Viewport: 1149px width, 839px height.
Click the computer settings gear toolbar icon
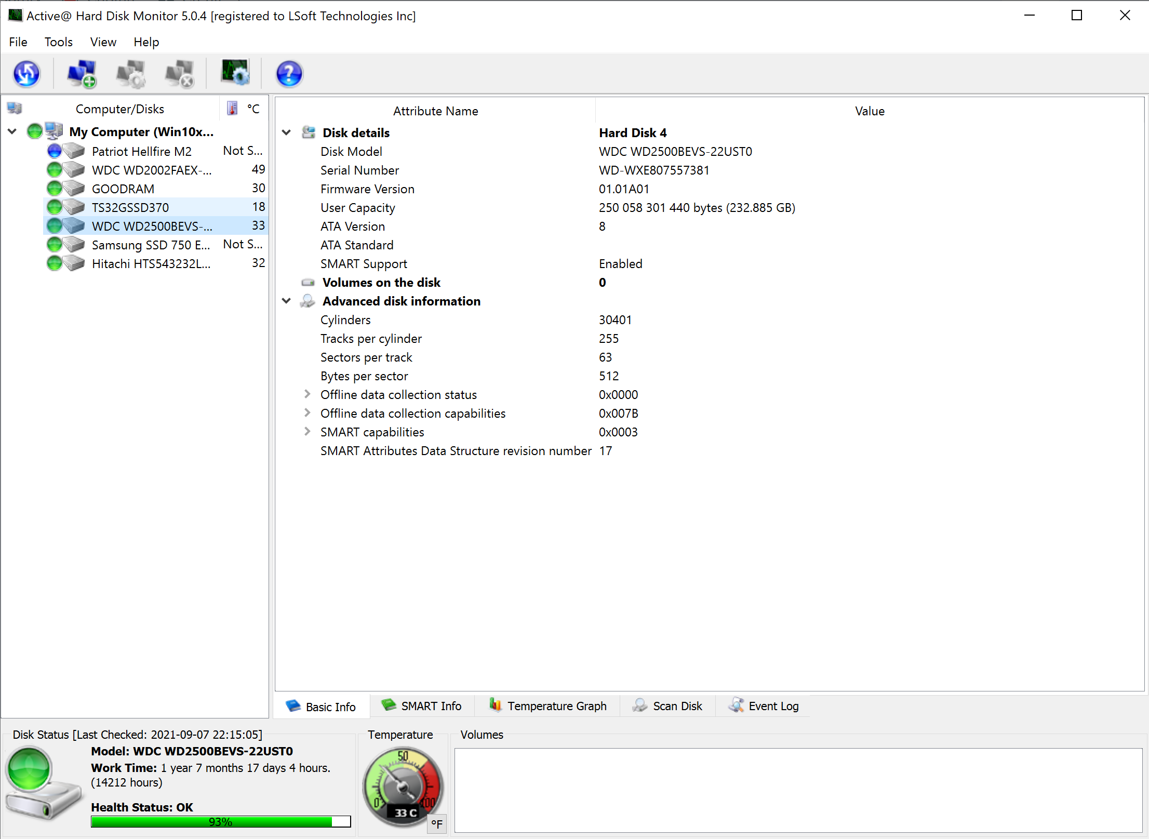(130, 73)
